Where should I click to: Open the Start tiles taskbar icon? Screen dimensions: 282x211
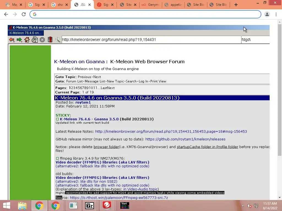125,206
